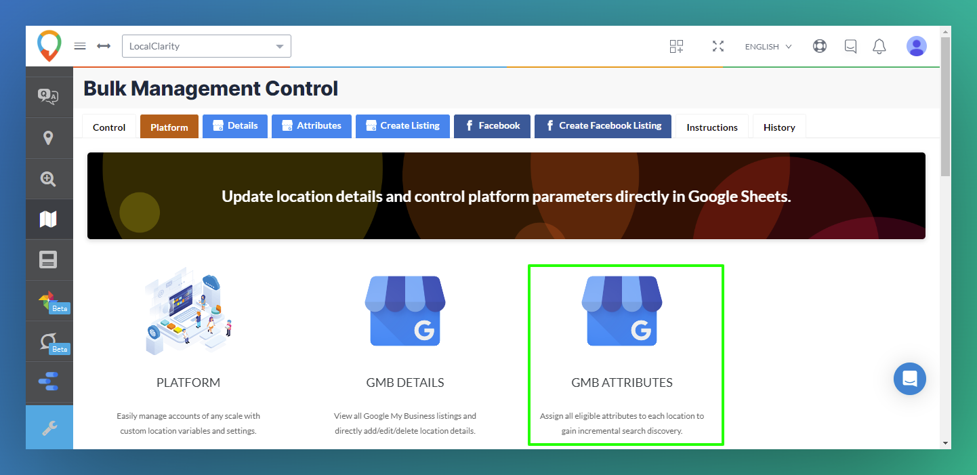
Task: Open the wrench tools icon in sidebar
Action: (49, 428)
